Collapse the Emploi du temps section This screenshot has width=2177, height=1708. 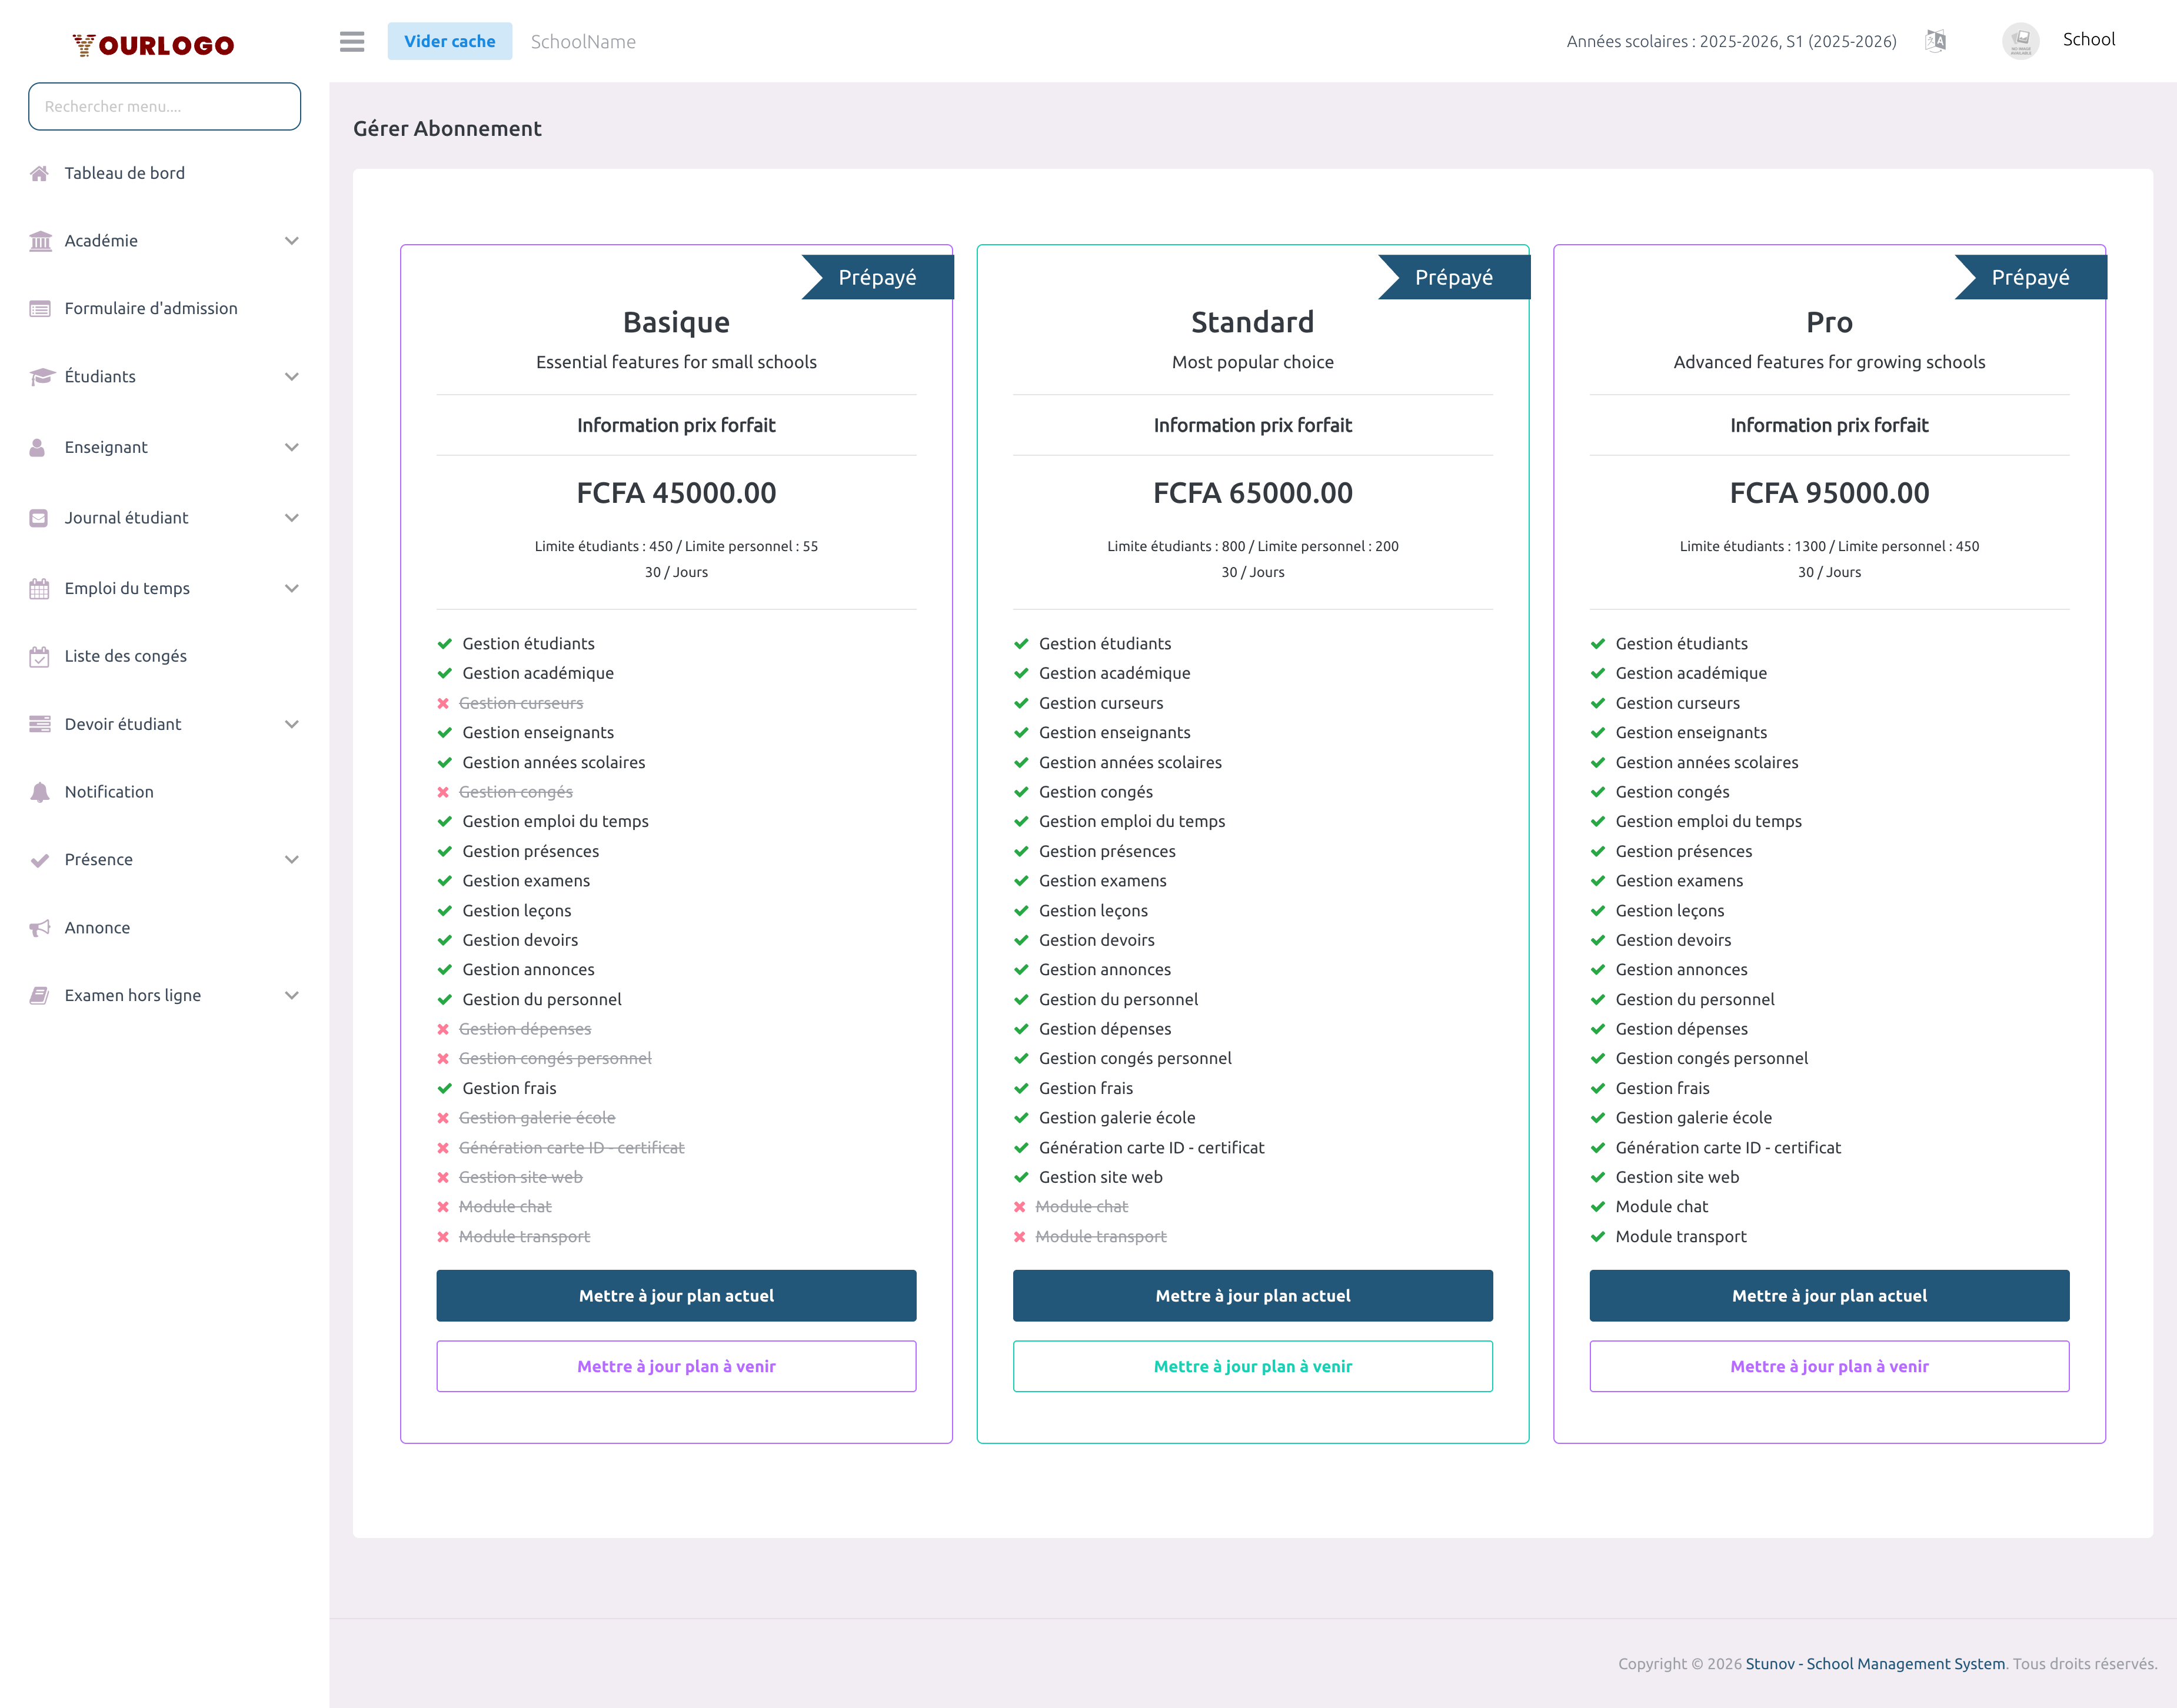[x=292, y=588]
